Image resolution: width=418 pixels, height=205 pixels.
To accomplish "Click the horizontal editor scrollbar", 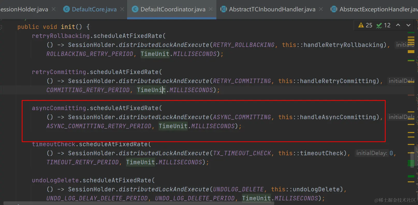I will pos(138,203).
